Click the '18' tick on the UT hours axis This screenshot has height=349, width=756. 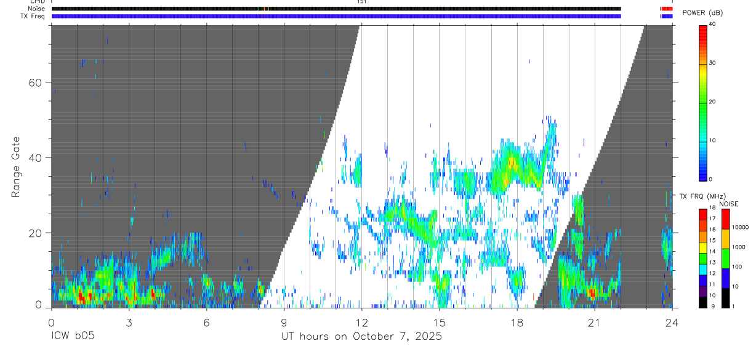[x=517, y=323]
